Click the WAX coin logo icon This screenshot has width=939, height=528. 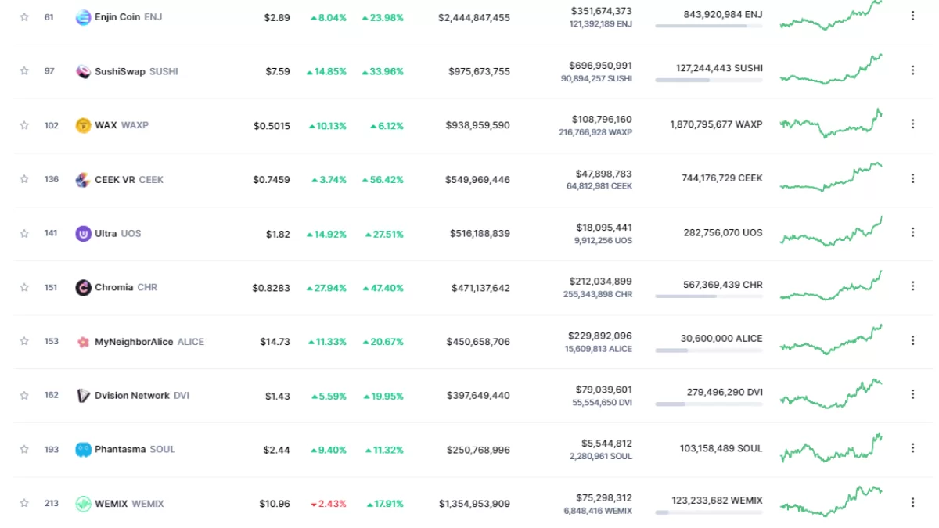tap(83, 125)
